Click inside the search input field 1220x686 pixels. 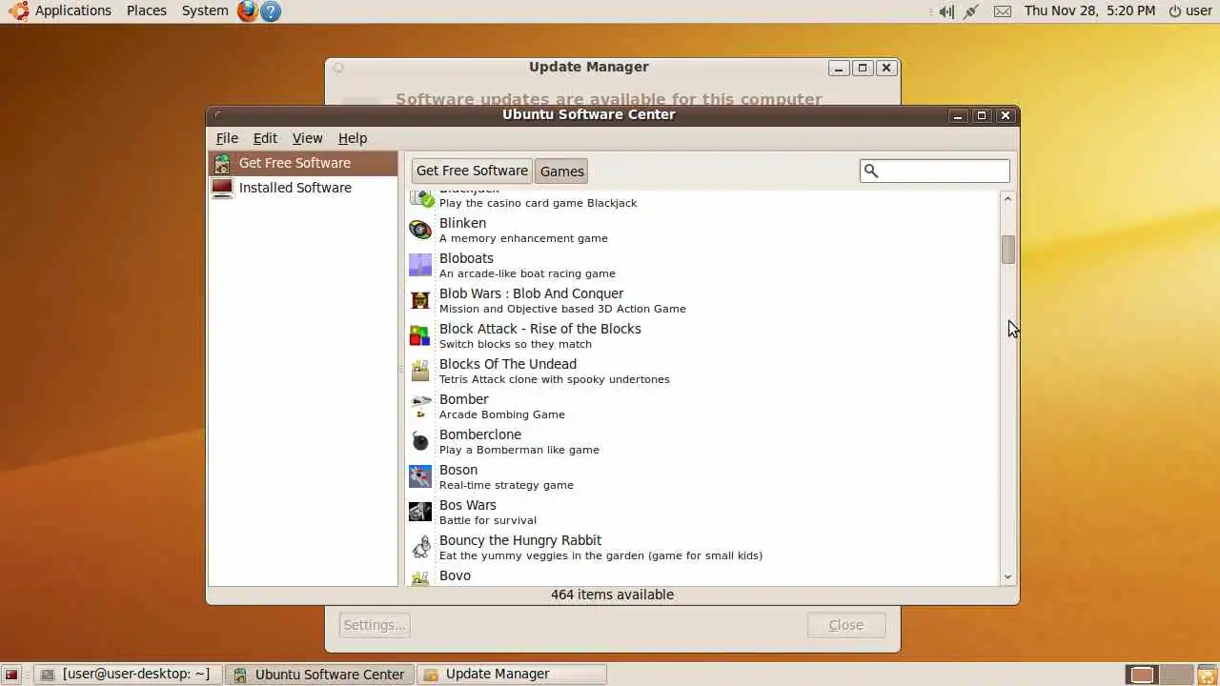coord(935,171)
